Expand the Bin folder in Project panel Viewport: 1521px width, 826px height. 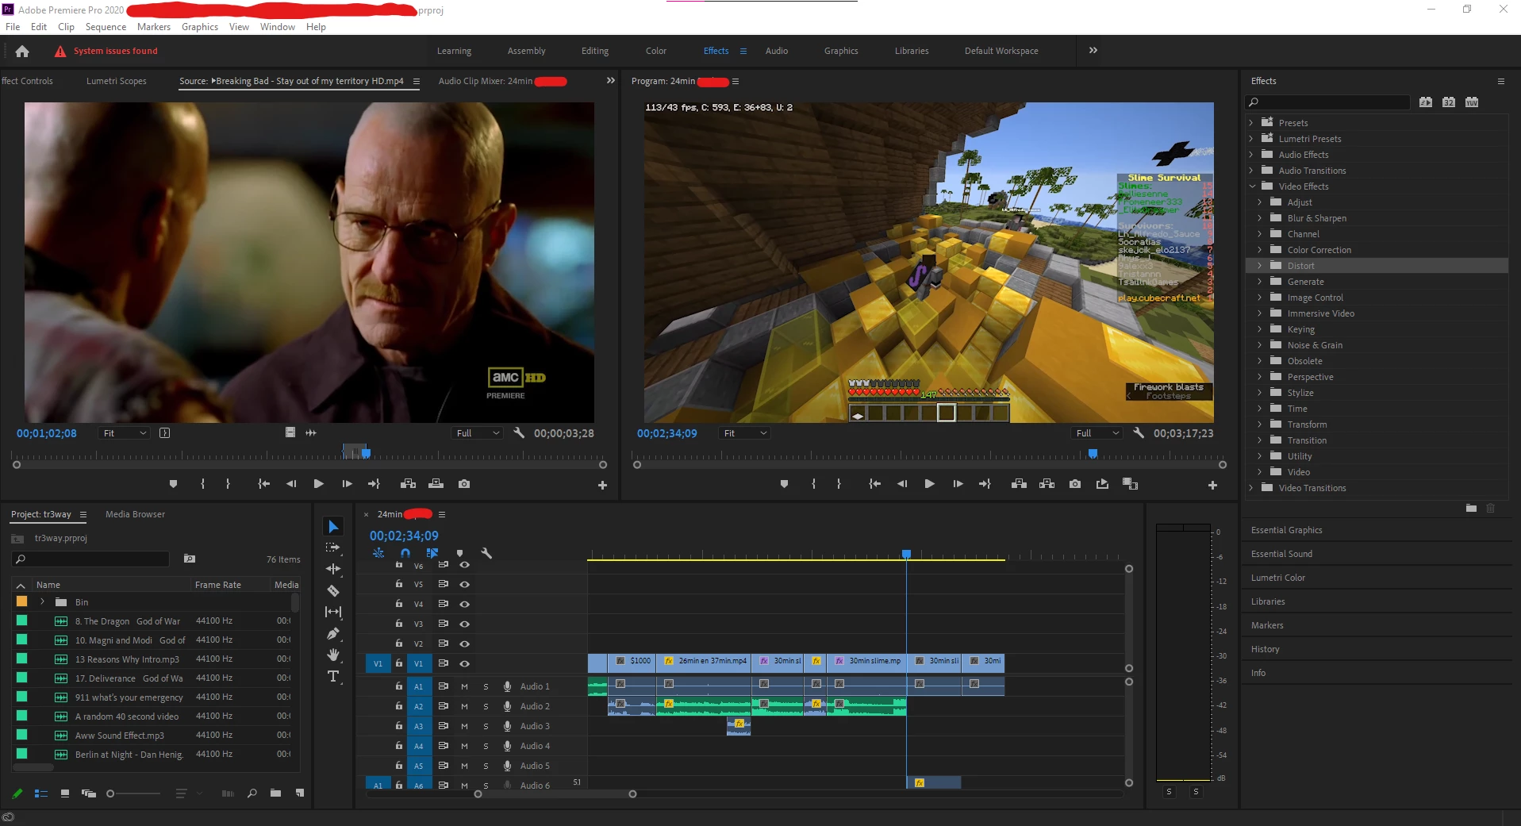pyautogui.click(x=43, y=602)
